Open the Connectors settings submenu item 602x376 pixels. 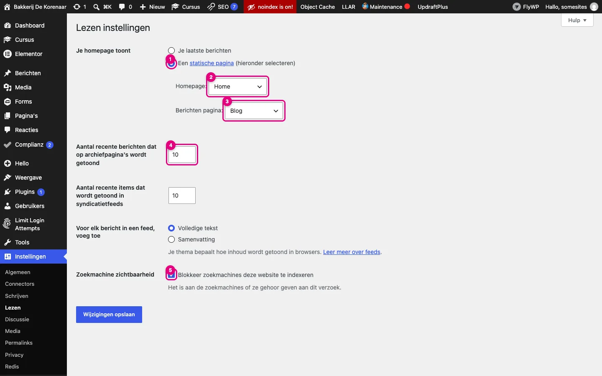[x=20, y=284]
